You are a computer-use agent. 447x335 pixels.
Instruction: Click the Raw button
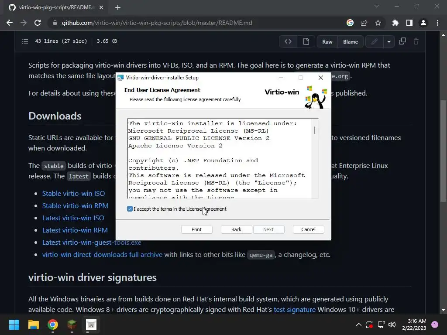(x=327, y=41)
